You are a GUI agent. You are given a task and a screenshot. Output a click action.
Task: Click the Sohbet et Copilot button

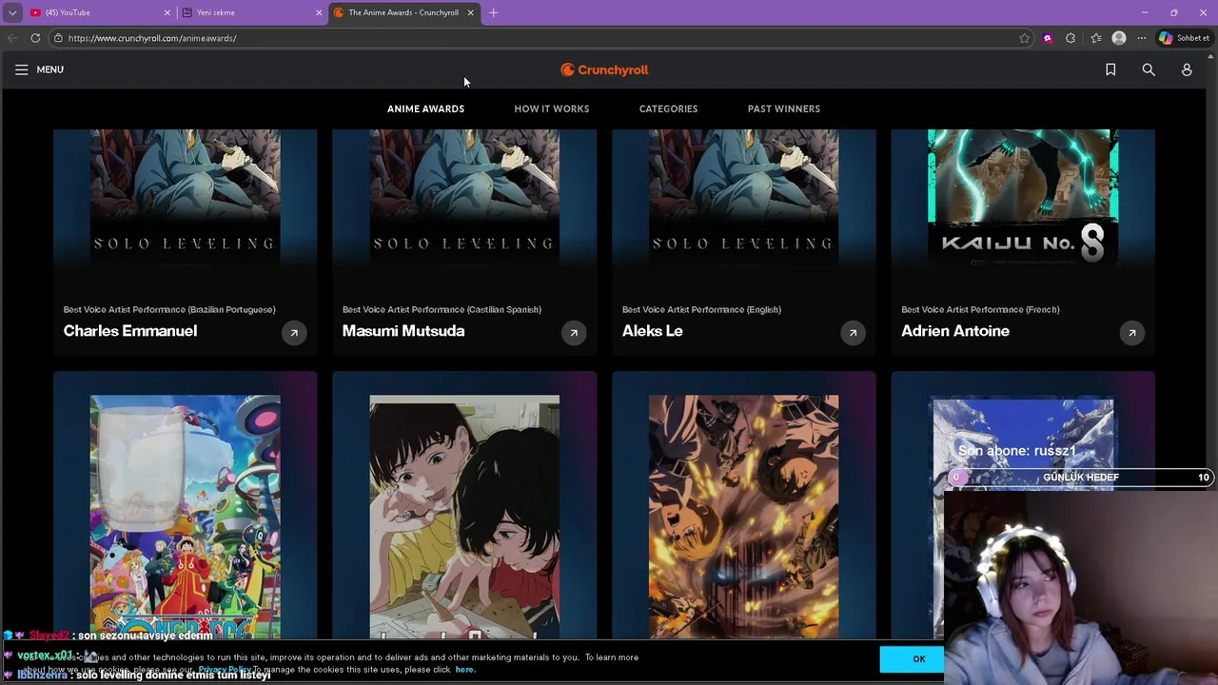(x=1184, y=38)
